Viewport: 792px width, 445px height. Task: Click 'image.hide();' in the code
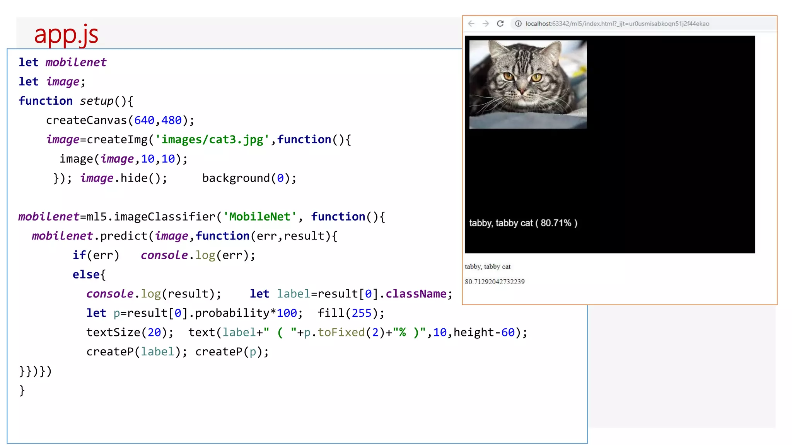click(x=124, y=178)
